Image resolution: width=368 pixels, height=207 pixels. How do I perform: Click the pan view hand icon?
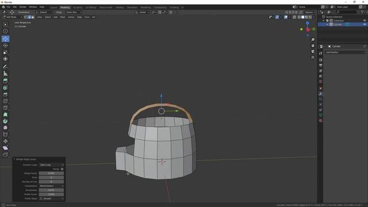(313, 45)
